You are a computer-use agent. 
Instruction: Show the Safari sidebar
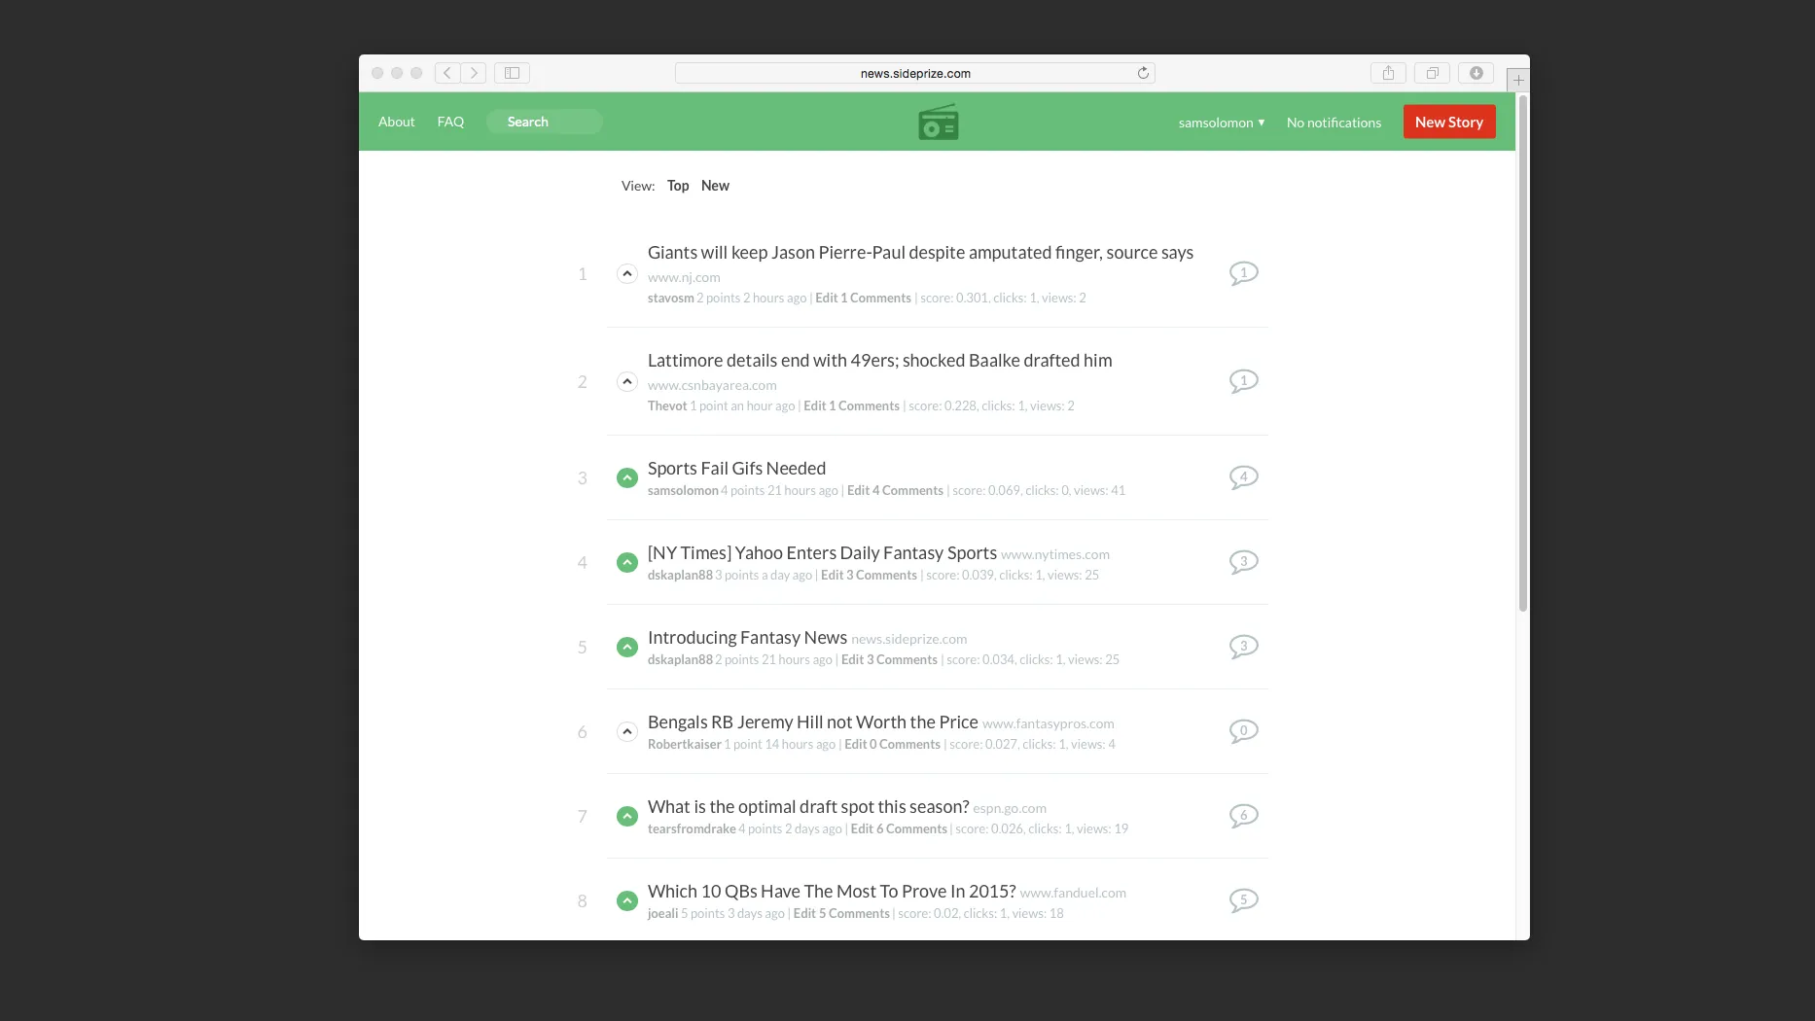click(x=512, y=73)
